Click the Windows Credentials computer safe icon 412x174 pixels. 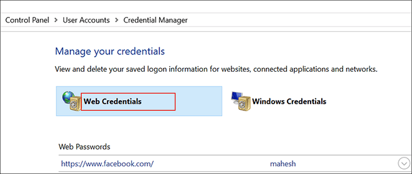click(241, 102)
